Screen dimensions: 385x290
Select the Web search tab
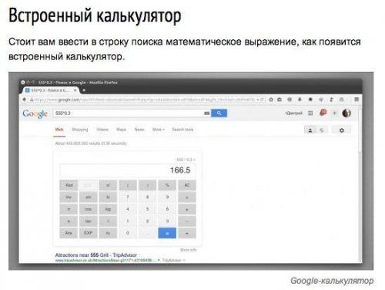pos(59,130)
